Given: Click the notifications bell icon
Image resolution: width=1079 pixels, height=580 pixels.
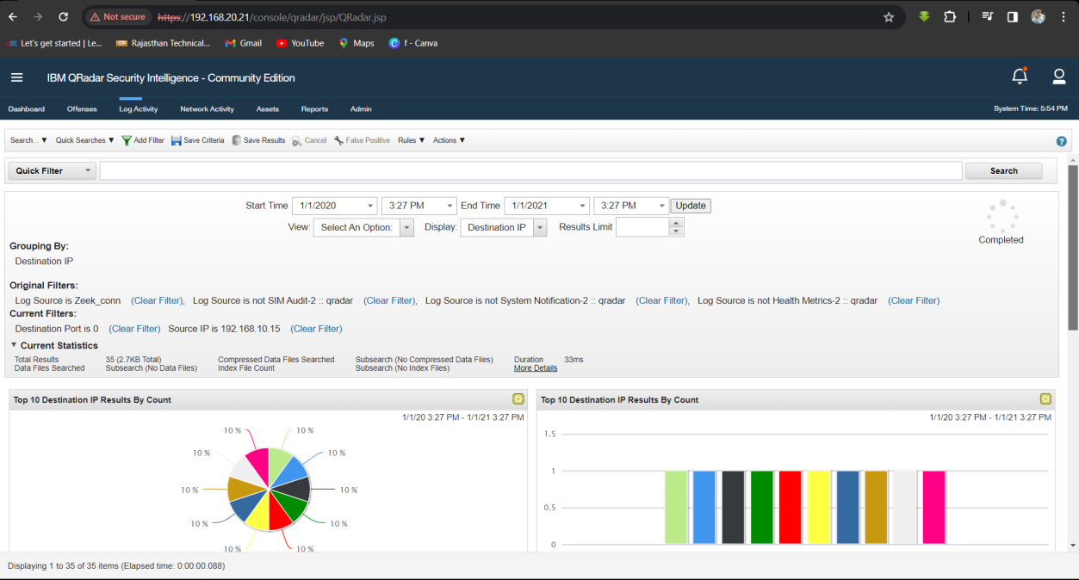Looking at the screenshot, I should point(1020,77).
